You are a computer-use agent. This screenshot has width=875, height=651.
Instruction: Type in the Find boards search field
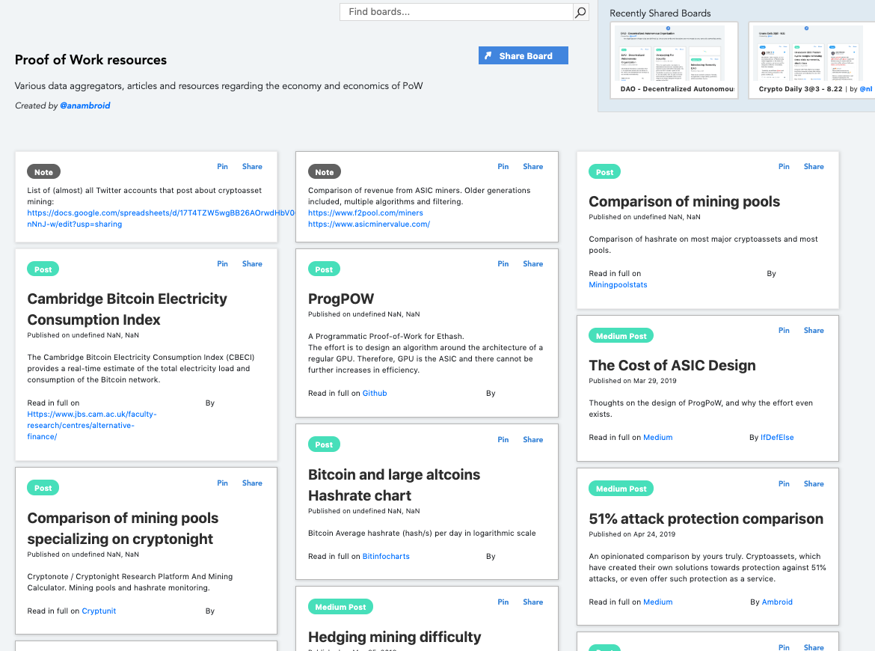point(456,12)
